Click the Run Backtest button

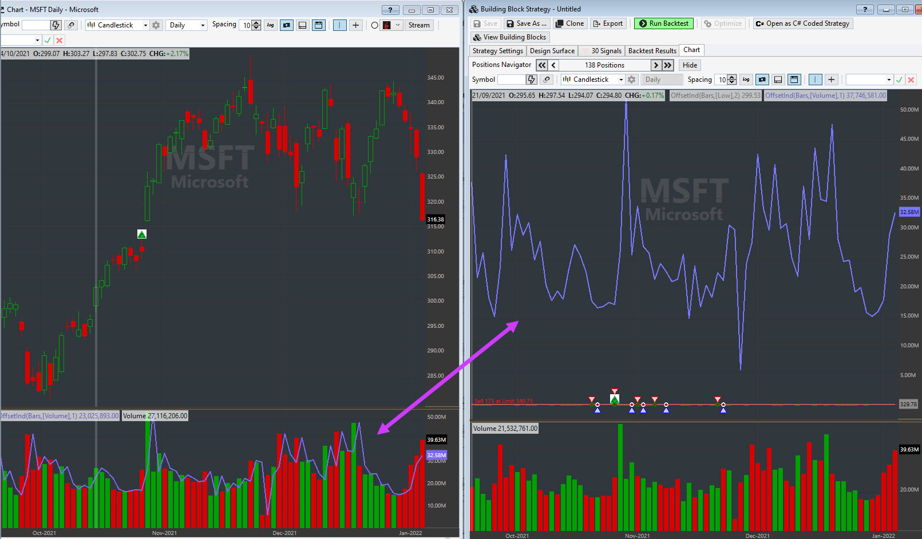coord(663,23)
